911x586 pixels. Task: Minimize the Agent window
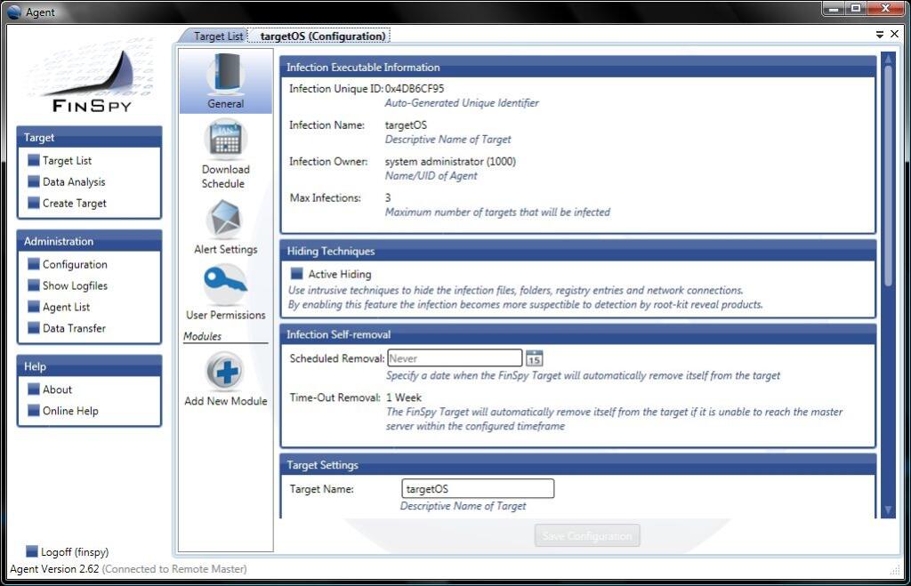(834, 9)
